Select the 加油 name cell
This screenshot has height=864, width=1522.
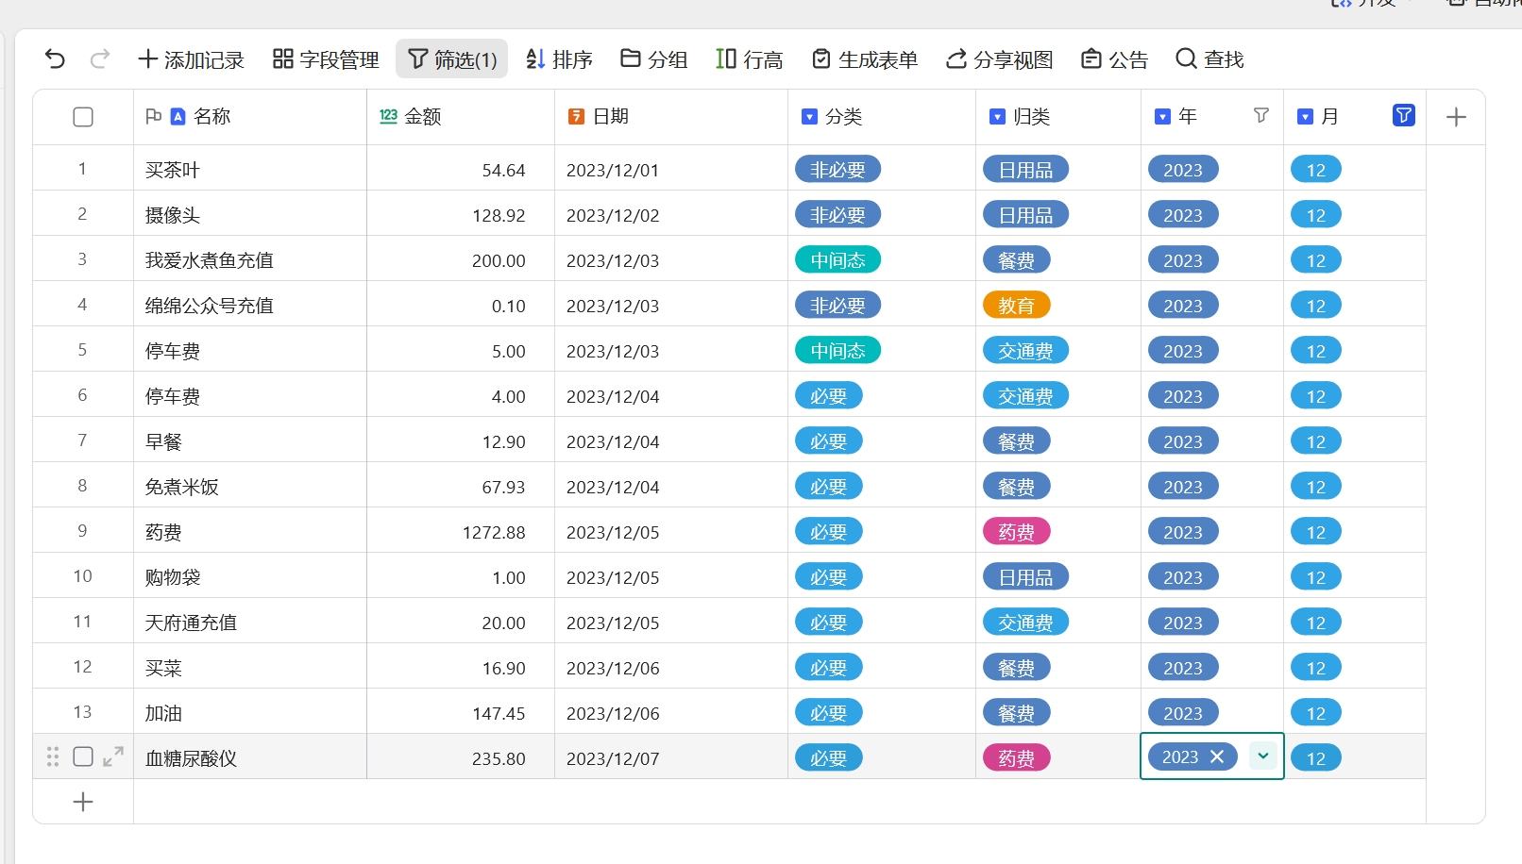click(x=250, y=713)
